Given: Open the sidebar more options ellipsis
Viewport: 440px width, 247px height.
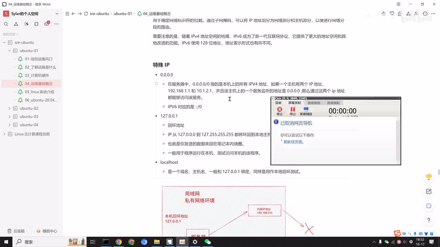Looking at the screenshot, I should pos(57,24).
